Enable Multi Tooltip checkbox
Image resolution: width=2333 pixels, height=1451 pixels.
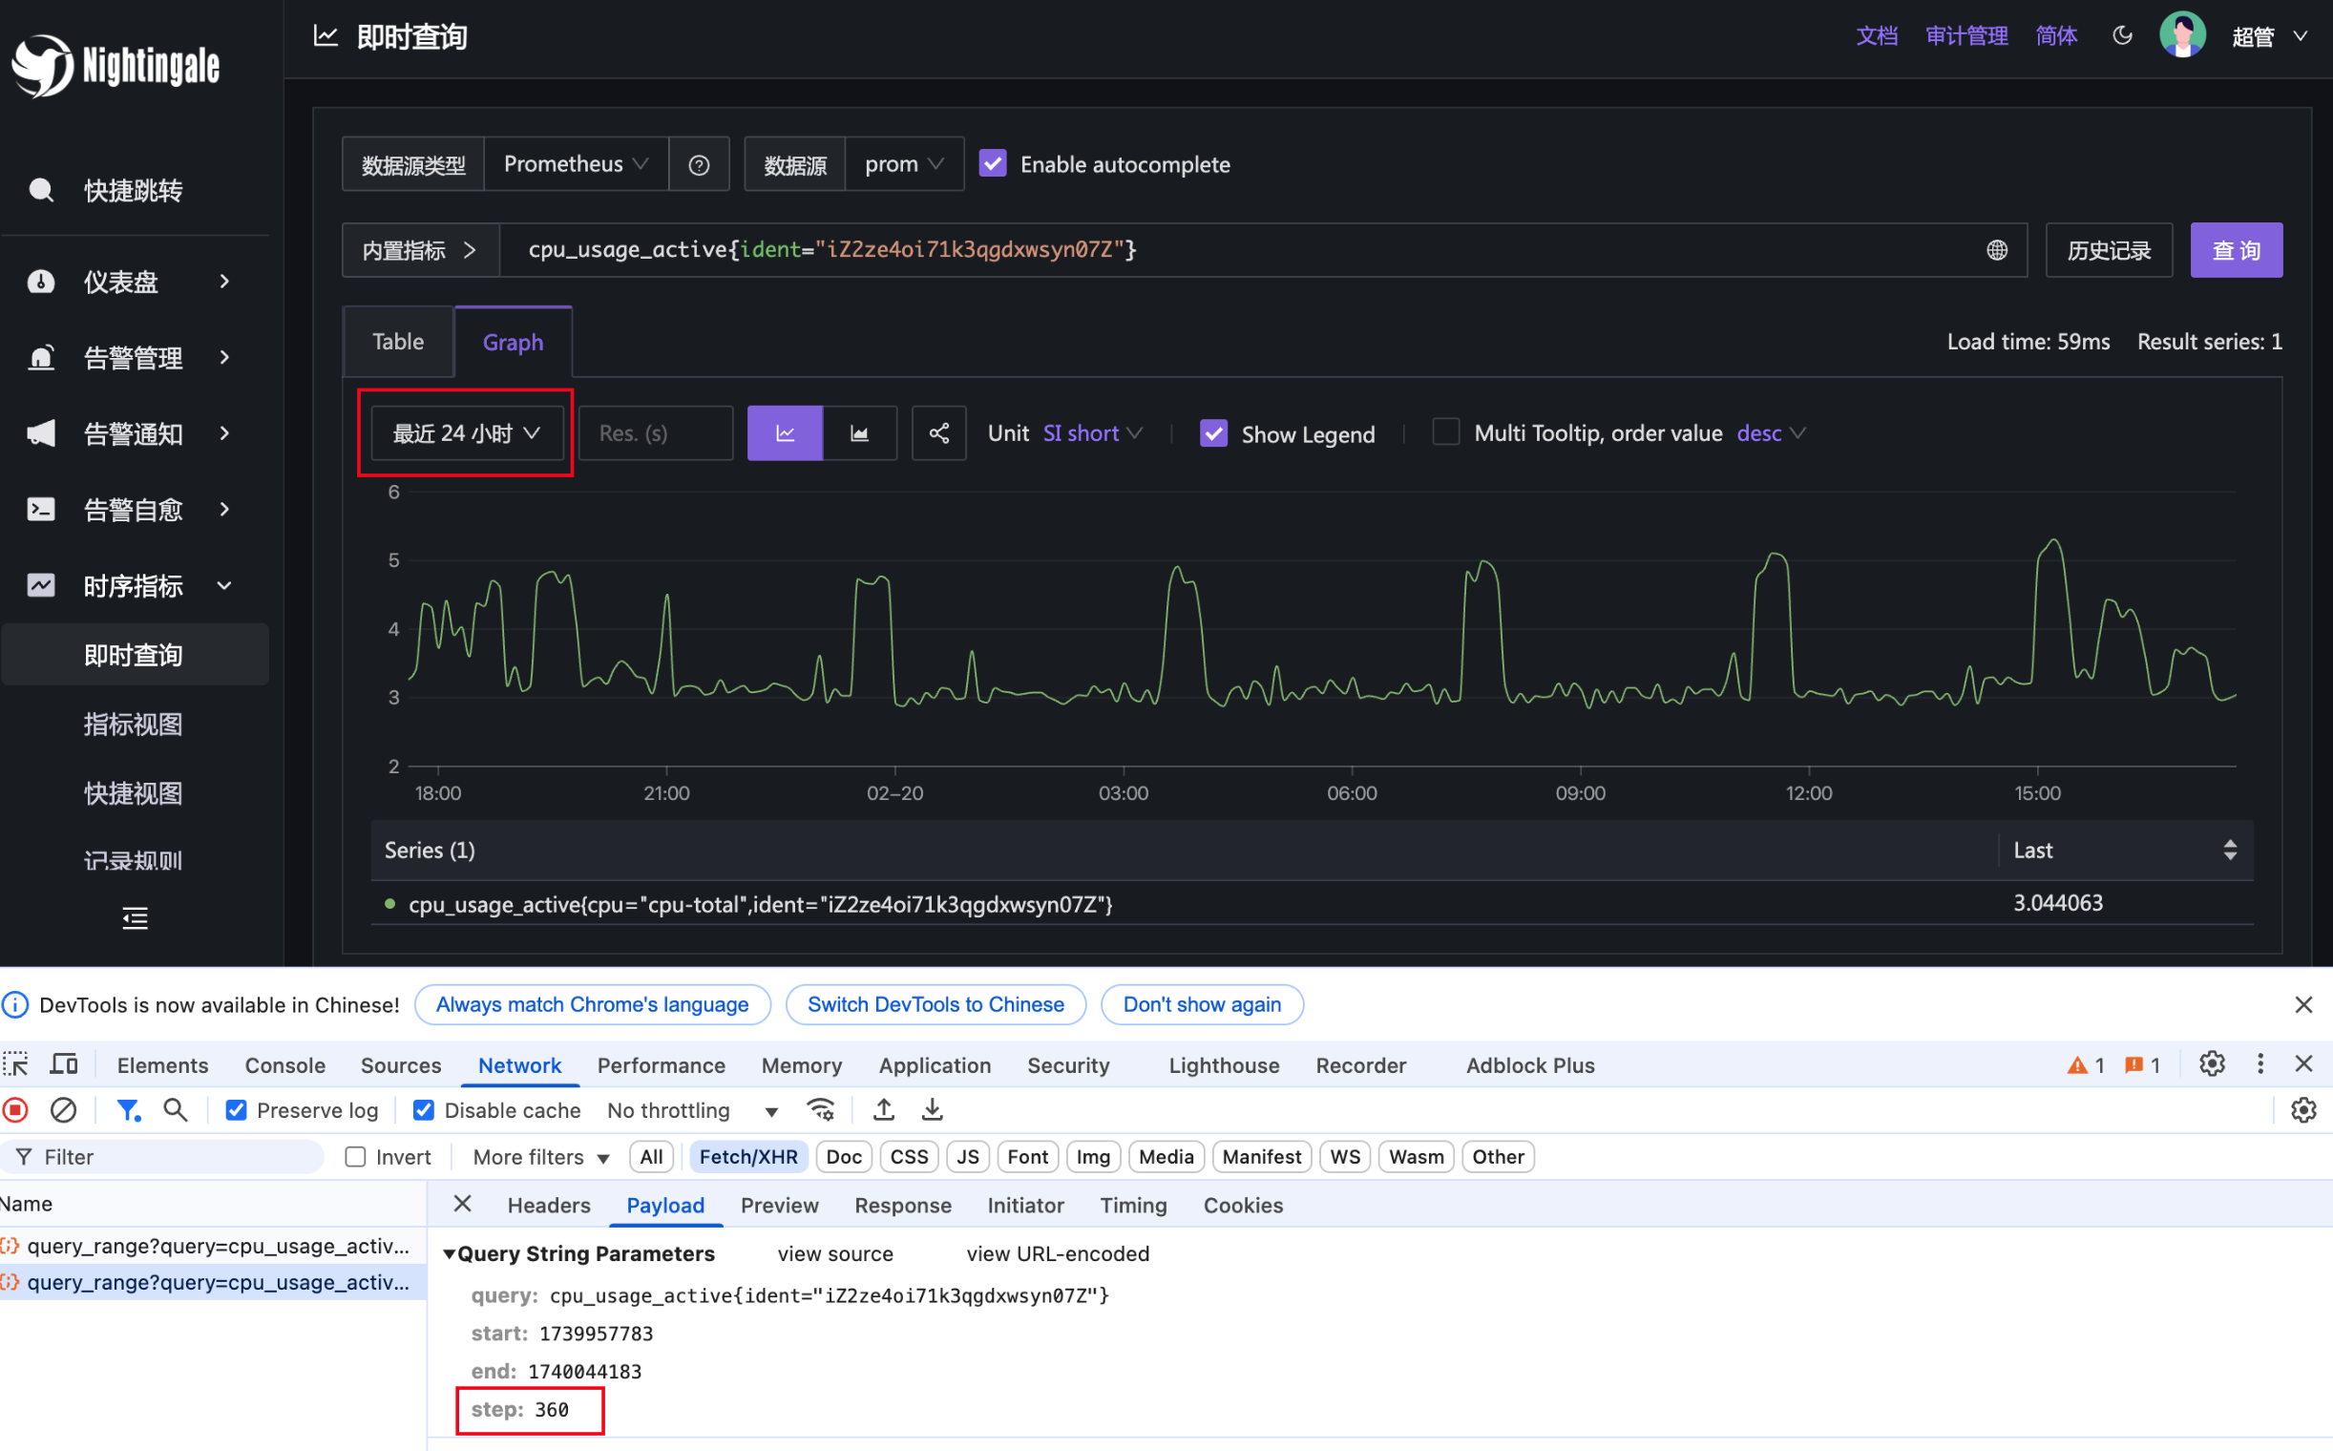[1444, 432]
